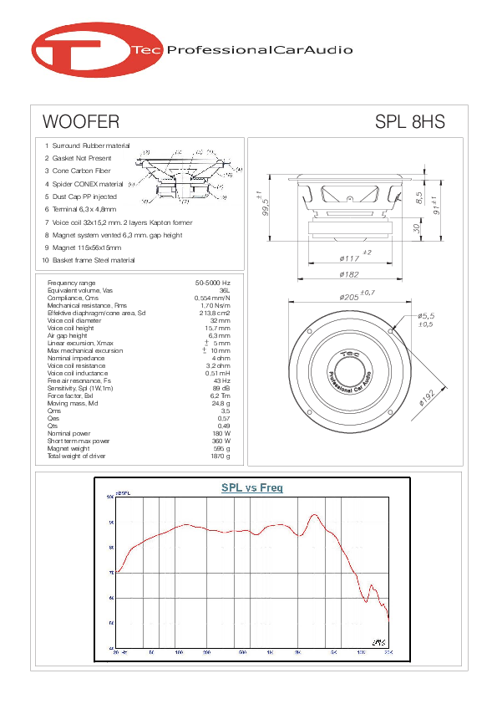Click the 'Nominal impedance' row
Screen dimensions: 497x704
coord(139,359)
